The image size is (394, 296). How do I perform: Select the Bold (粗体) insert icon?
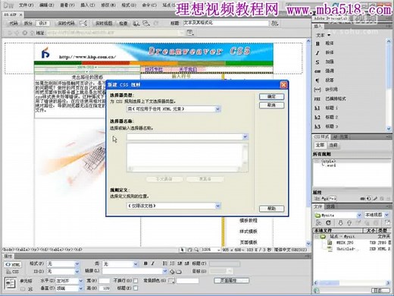[x=317, y=43]
